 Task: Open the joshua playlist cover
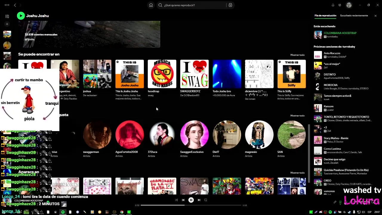point(97,74)
